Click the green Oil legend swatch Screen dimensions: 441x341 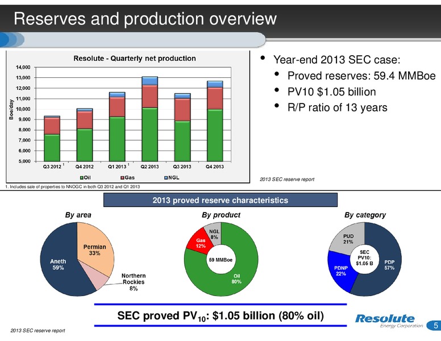[x=82, y=178]
